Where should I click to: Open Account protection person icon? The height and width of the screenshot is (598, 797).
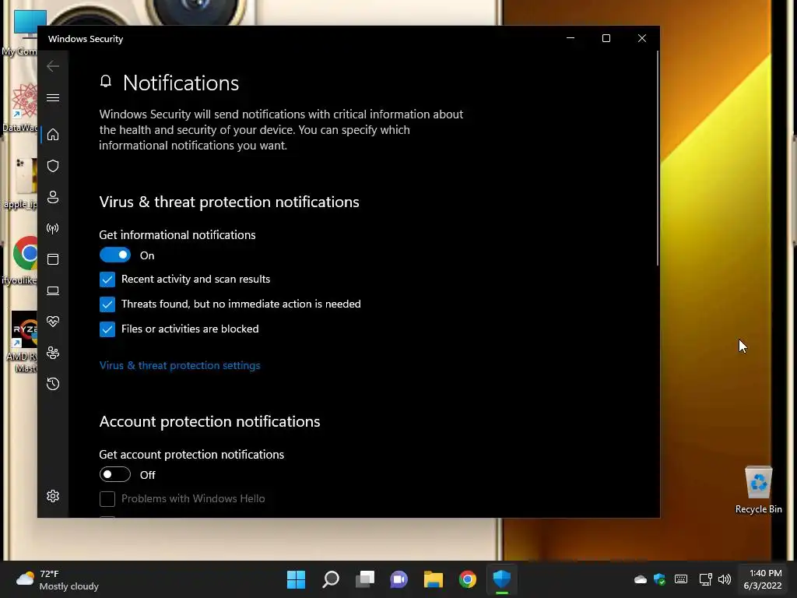[x=53, y=197]
